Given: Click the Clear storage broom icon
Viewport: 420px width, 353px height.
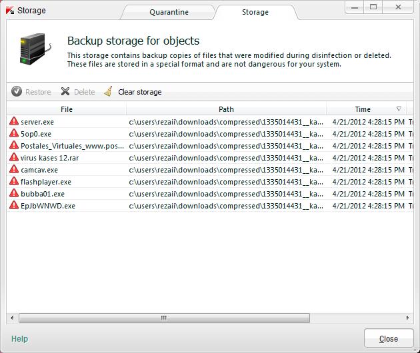Looking at the screenshot, I should pyautogui.click(x=109, y=91).
